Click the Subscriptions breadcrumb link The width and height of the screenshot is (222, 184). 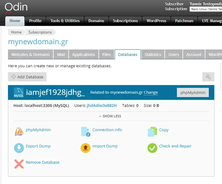tap(40, 32)
